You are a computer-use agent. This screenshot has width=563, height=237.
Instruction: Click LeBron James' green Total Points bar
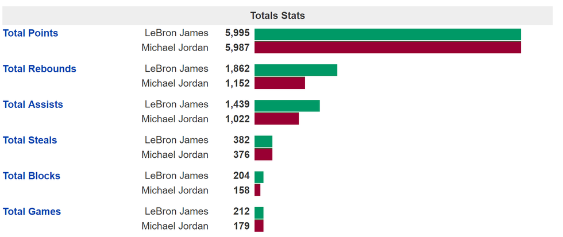pyautogui.click(x=387, y=34)
